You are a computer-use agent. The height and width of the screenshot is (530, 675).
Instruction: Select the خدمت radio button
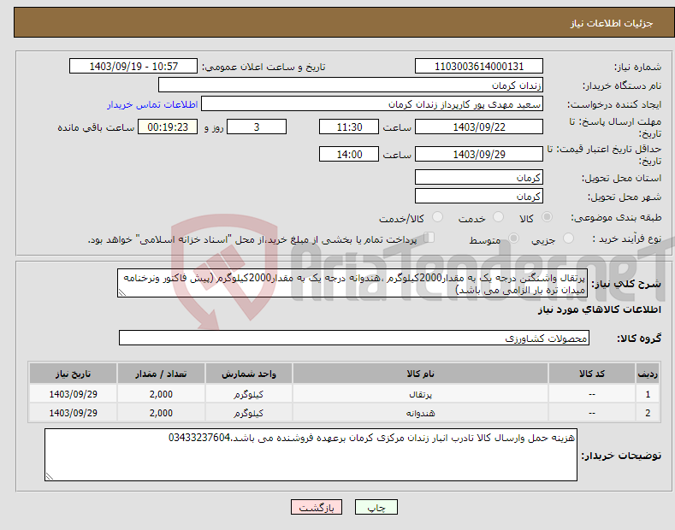pyautogui.click(x=498, y=217)
